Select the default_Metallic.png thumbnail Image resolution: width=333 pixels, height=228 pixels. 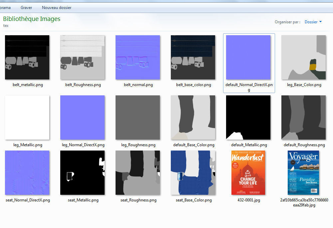[x=248, y=117]
